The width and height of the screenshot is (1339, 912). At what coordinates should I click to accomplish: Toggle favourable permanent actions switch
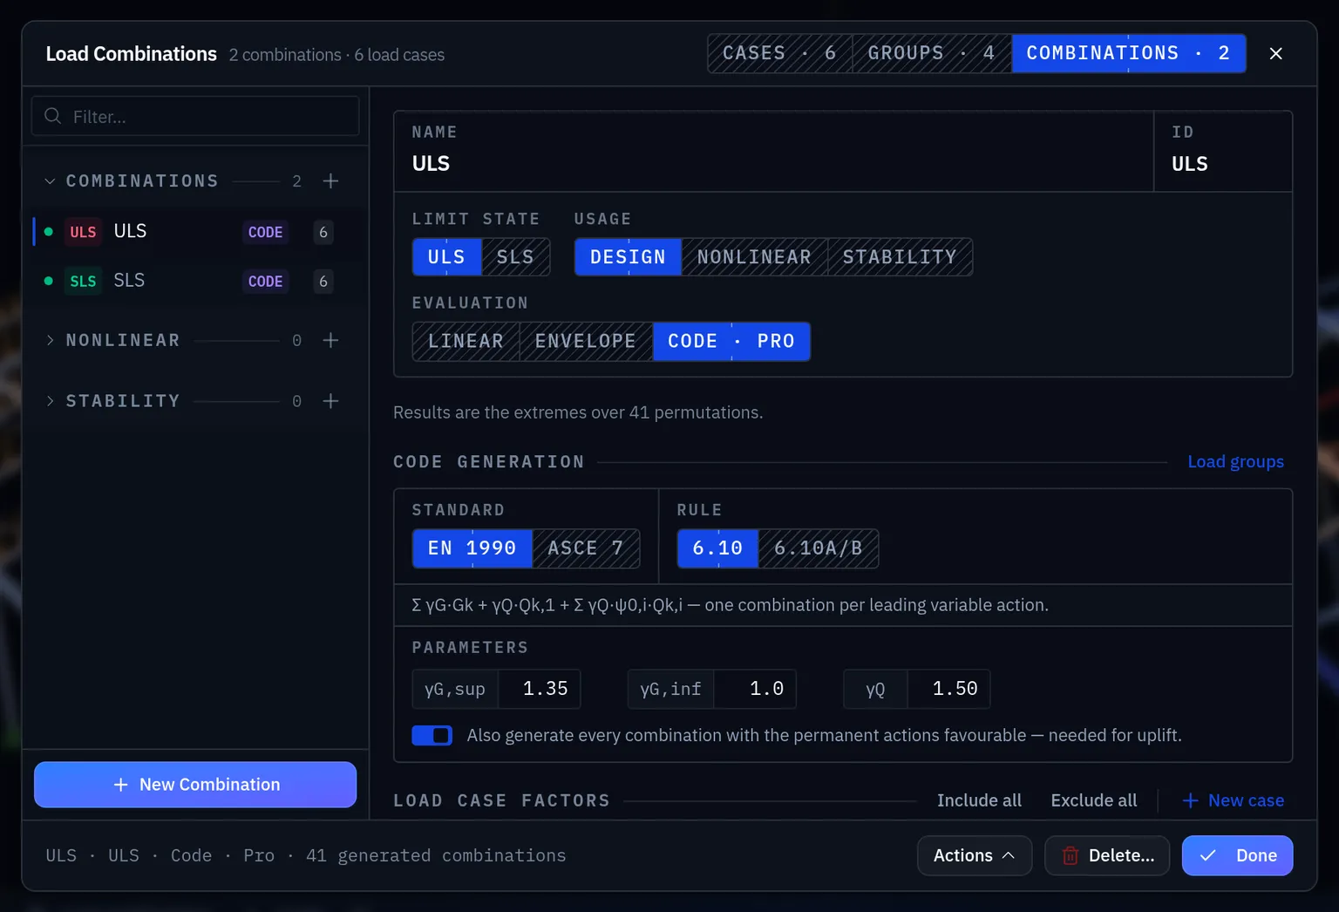[432, 735]
